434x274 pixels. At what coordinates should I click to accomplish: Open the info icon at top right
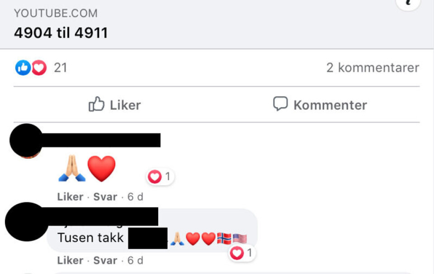[x=408, y=2]
